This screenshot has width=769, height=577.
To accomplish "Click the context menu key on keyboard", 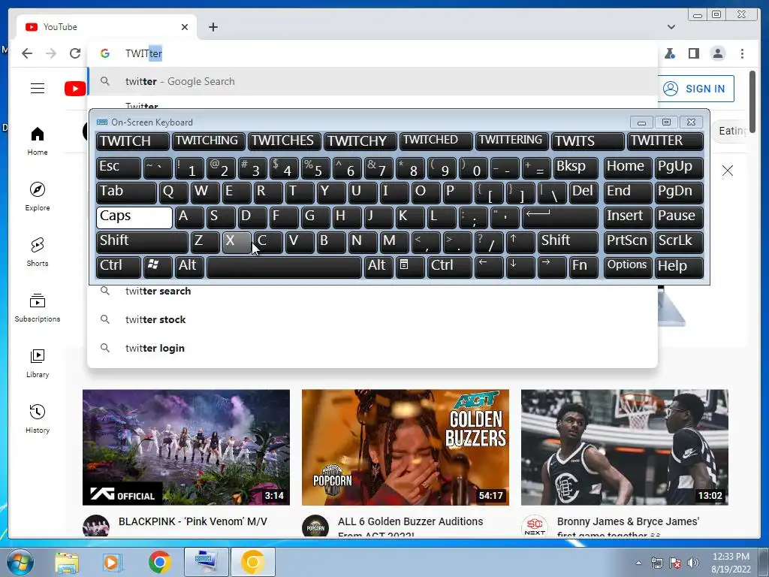I will 410,267.
